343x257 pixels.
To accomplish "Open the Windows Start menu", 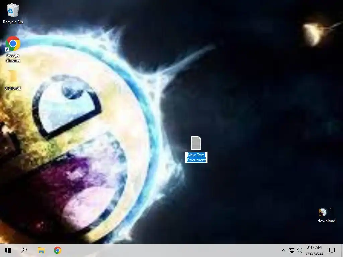I will [8, 250].
